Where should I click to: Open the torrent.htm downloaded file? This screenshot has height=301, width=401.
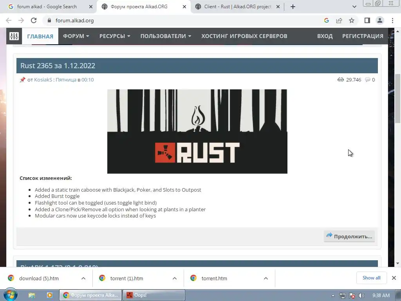(x=214, y=278)
